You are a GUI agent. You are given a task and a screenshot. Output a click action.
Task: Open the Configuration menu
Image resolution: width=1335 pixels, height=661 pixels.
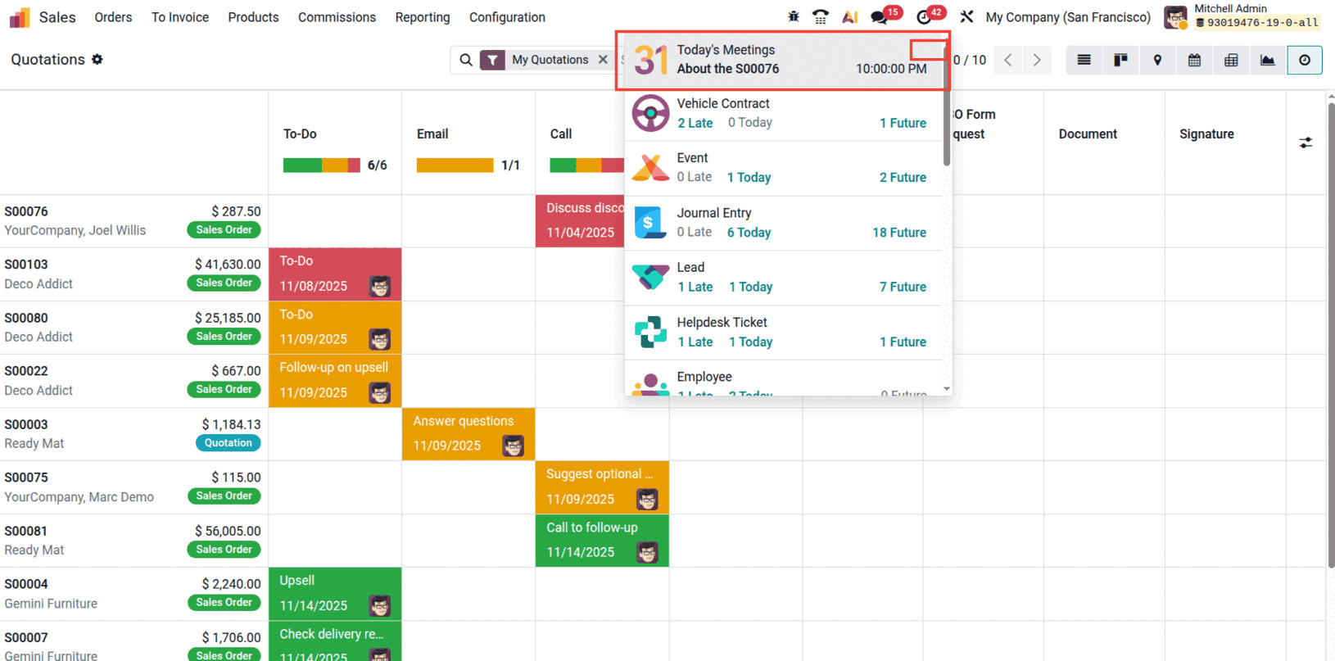point(506,17)
